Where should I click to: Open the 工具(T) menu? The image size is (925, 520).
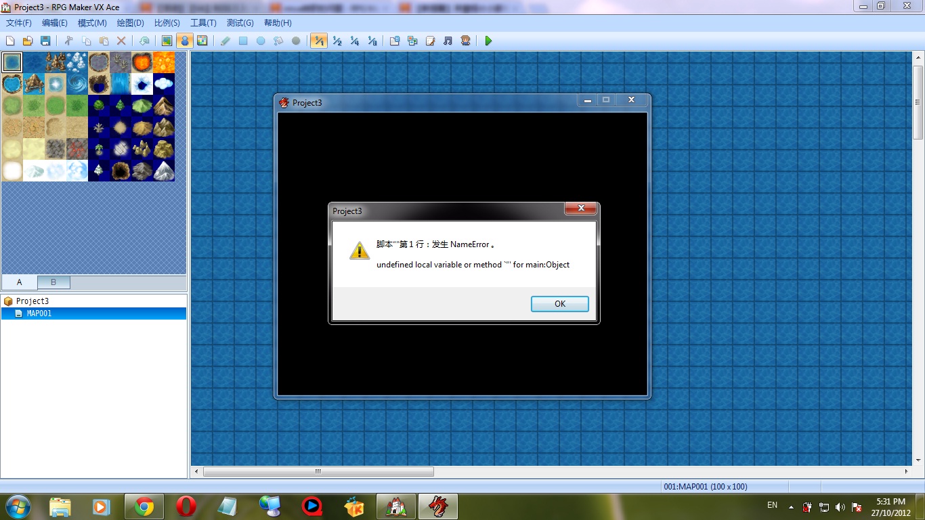point(203,23)
